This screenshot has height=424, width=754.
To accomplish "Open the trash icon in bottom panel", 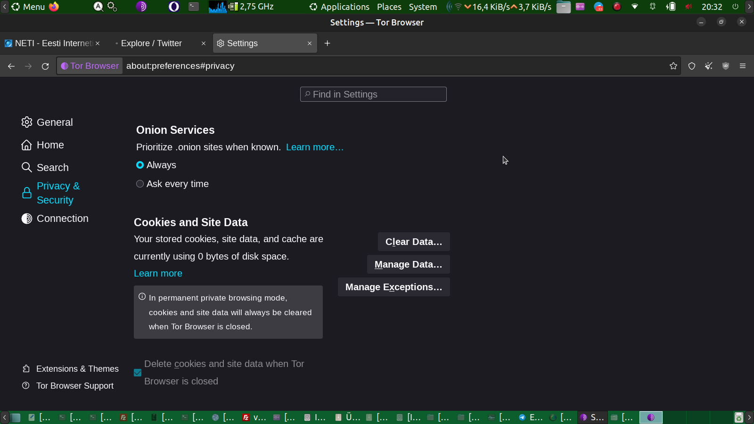I will tap(739, 417).
